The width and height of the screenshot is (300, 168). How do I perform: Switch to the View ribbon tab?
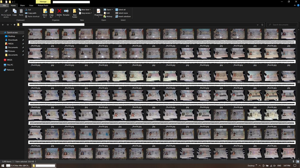(x=31, y=5)
